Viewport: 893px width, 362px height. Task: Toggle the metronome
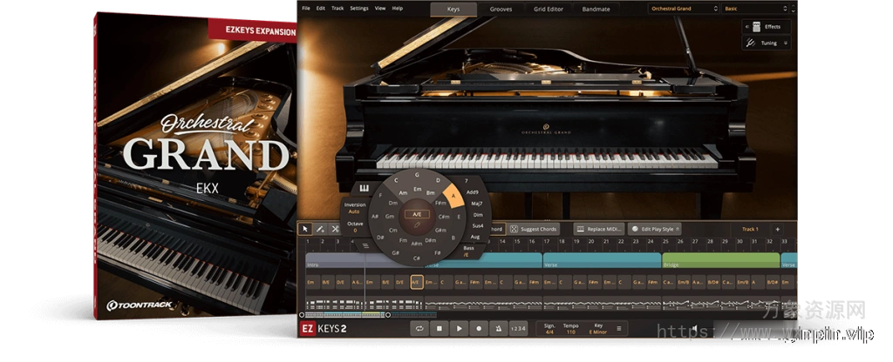498,328
